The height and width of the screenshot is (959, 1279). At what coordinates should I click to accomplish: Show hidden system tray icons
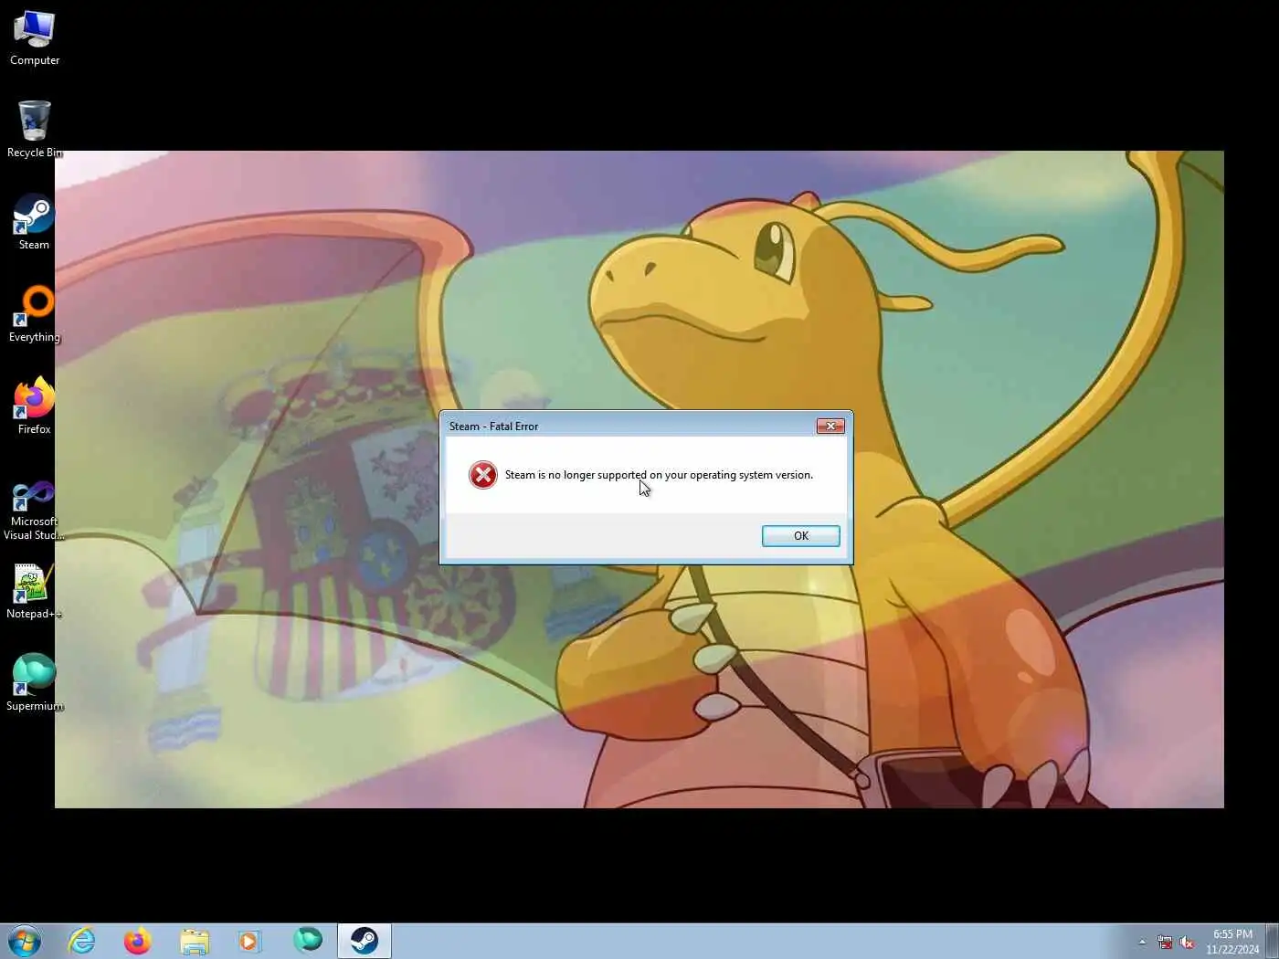[1142, 942]
